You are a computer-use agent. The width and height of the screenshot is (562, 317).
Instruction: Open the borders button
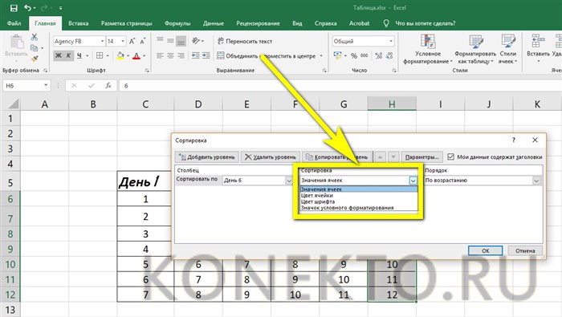[100, 55]
